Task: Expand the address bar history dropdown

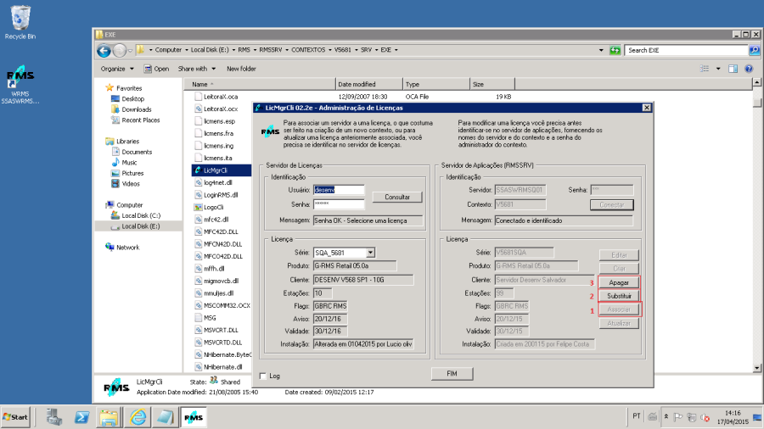Action: 601,50
